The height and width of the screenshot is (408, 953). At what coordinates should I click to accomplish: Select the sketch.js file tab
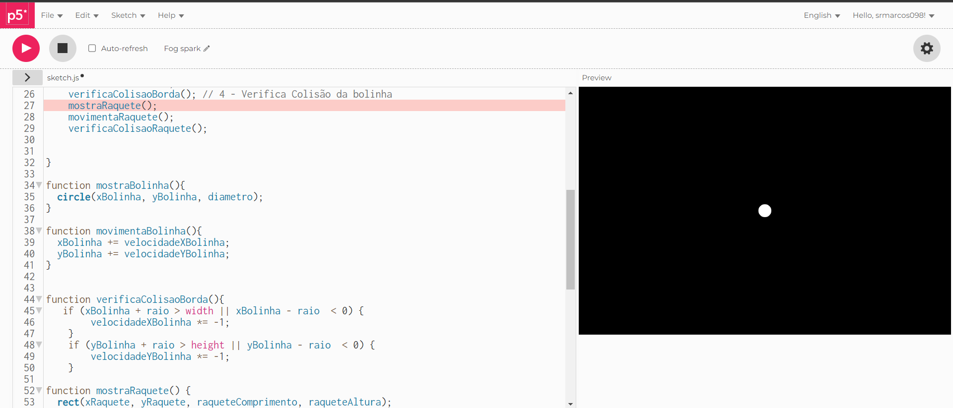(x=63, y=78)
